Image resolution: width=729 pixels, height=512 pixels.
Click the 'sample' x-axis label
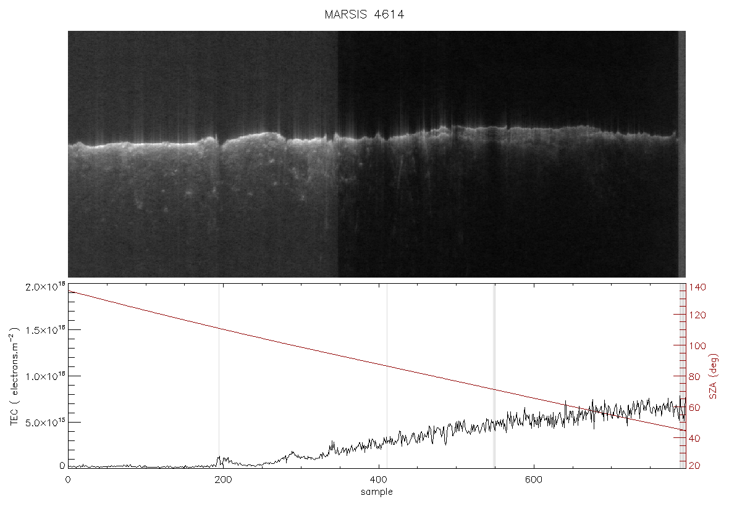tap(377, 492)
